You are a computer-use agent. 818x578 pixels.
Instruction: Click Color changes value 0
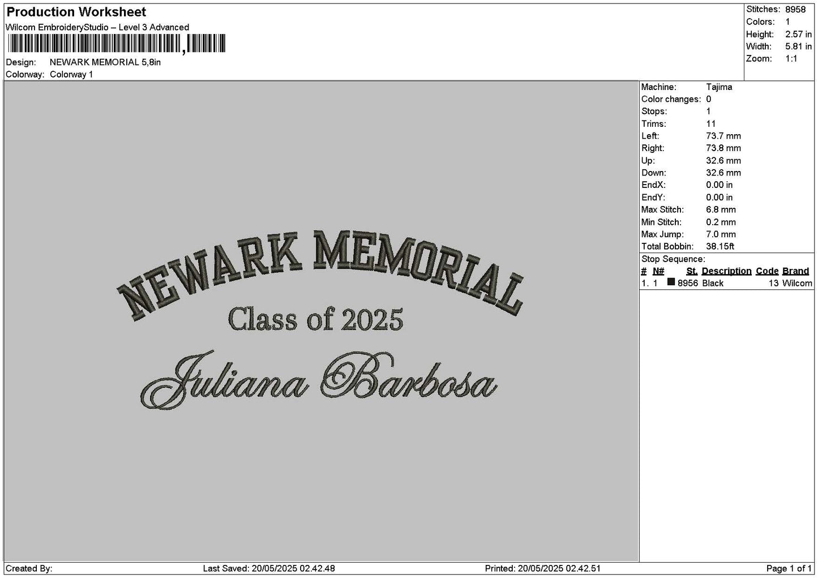pyautogui.click(x=709, y=99)
